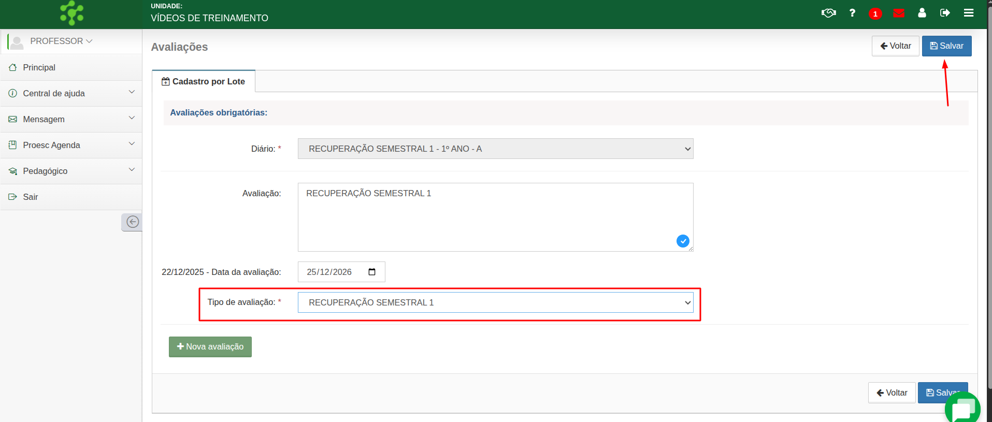Collapse sidebar with the back arrow circle
Viewport: 992px width, 422px height.
133,222
